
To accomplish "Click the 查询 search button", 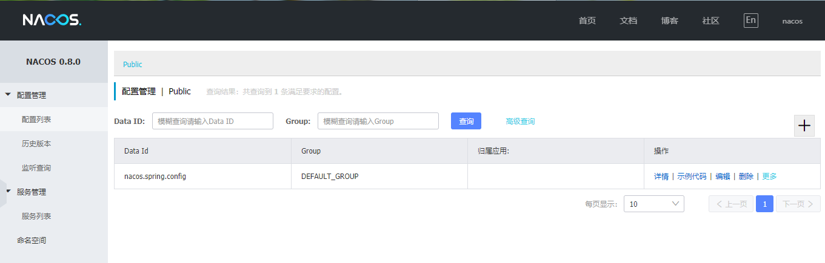I will coord(466,121).
